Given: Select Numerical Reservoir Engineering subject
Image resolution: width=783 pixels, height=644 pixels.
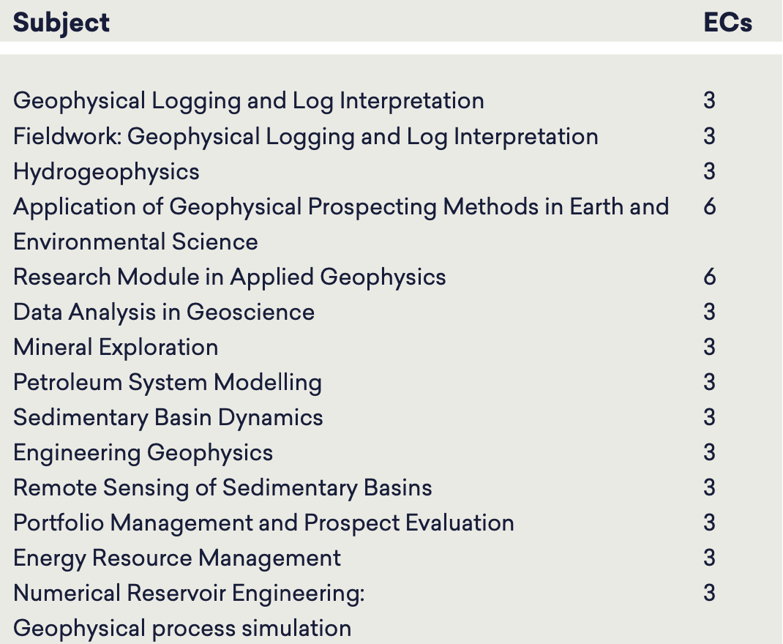Looking at the screenshot, I should [189, 594].
